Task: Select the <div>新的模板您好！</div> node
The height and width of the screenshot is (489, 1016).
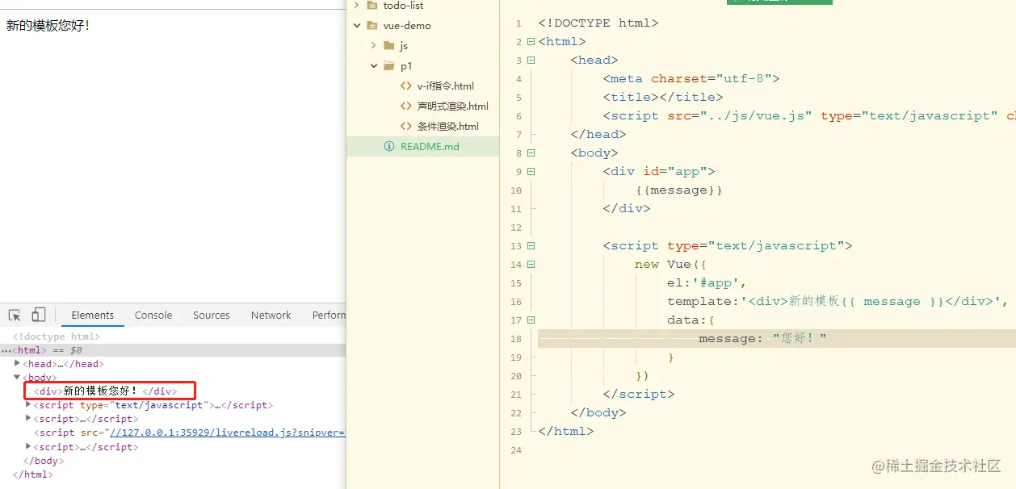Action: pos(105,391)
